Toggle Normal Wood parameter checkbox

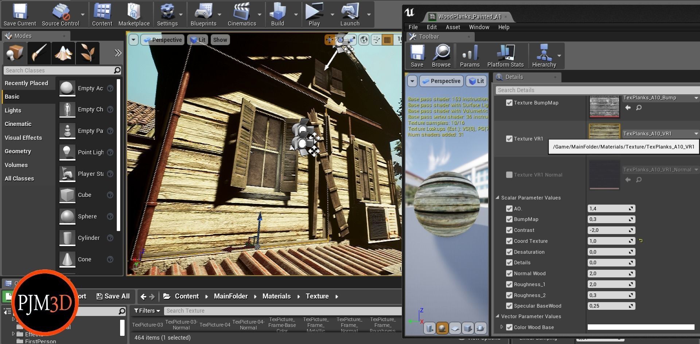(x=509, y=273)
